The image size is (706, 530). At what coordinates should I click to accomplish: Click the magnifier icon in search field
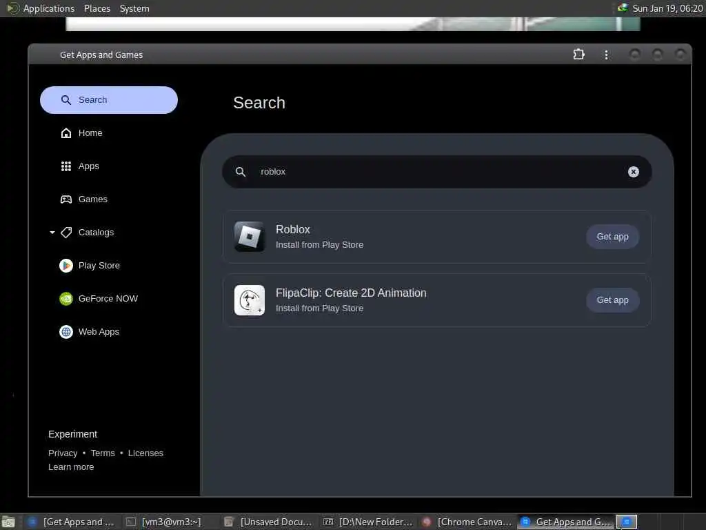pos(241,172)
